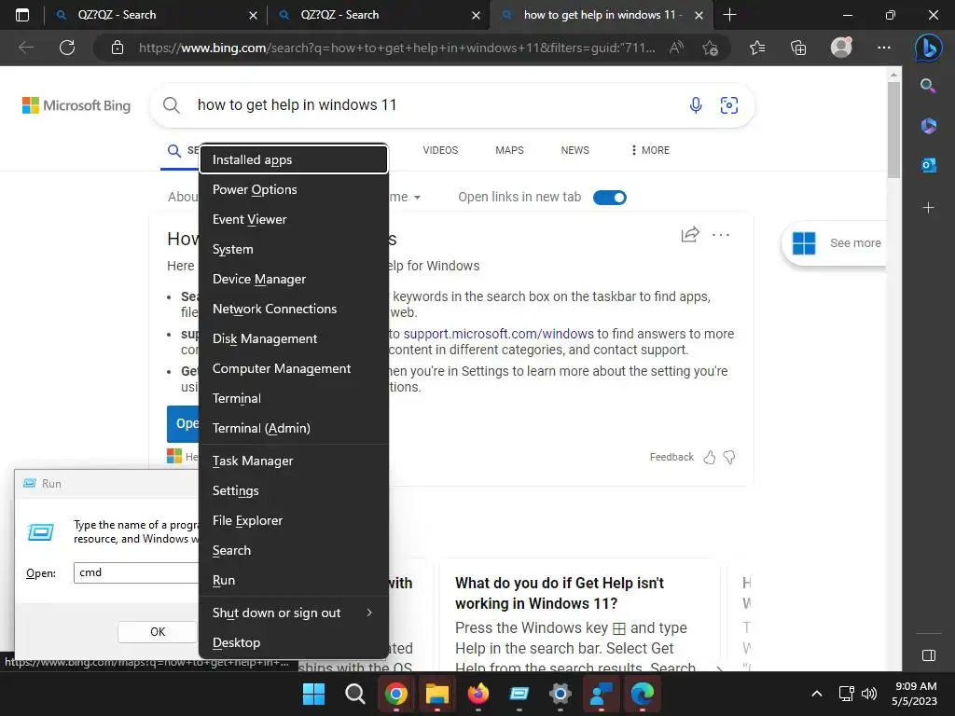Select Network Connections menu item
The height and width of the screenshot is (716, 955).
[294, 309]
